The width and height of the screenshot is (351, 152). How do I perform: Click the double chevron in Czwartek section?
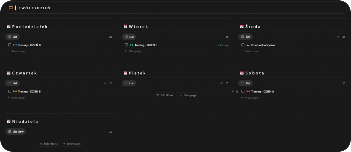point(105,83)
